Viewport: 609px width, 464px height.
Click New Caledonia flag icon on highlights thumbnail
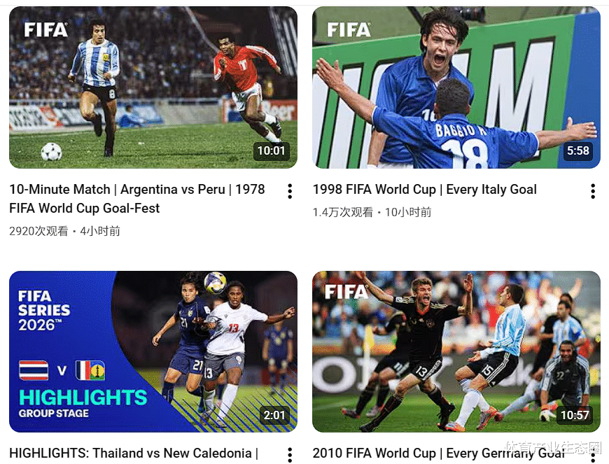tap(90, 370)
